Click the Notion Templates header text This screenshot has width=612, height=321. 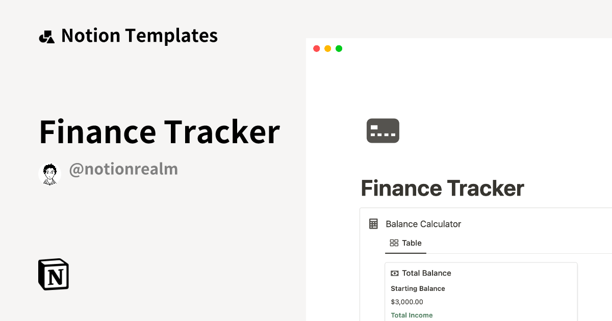[139, 36]
